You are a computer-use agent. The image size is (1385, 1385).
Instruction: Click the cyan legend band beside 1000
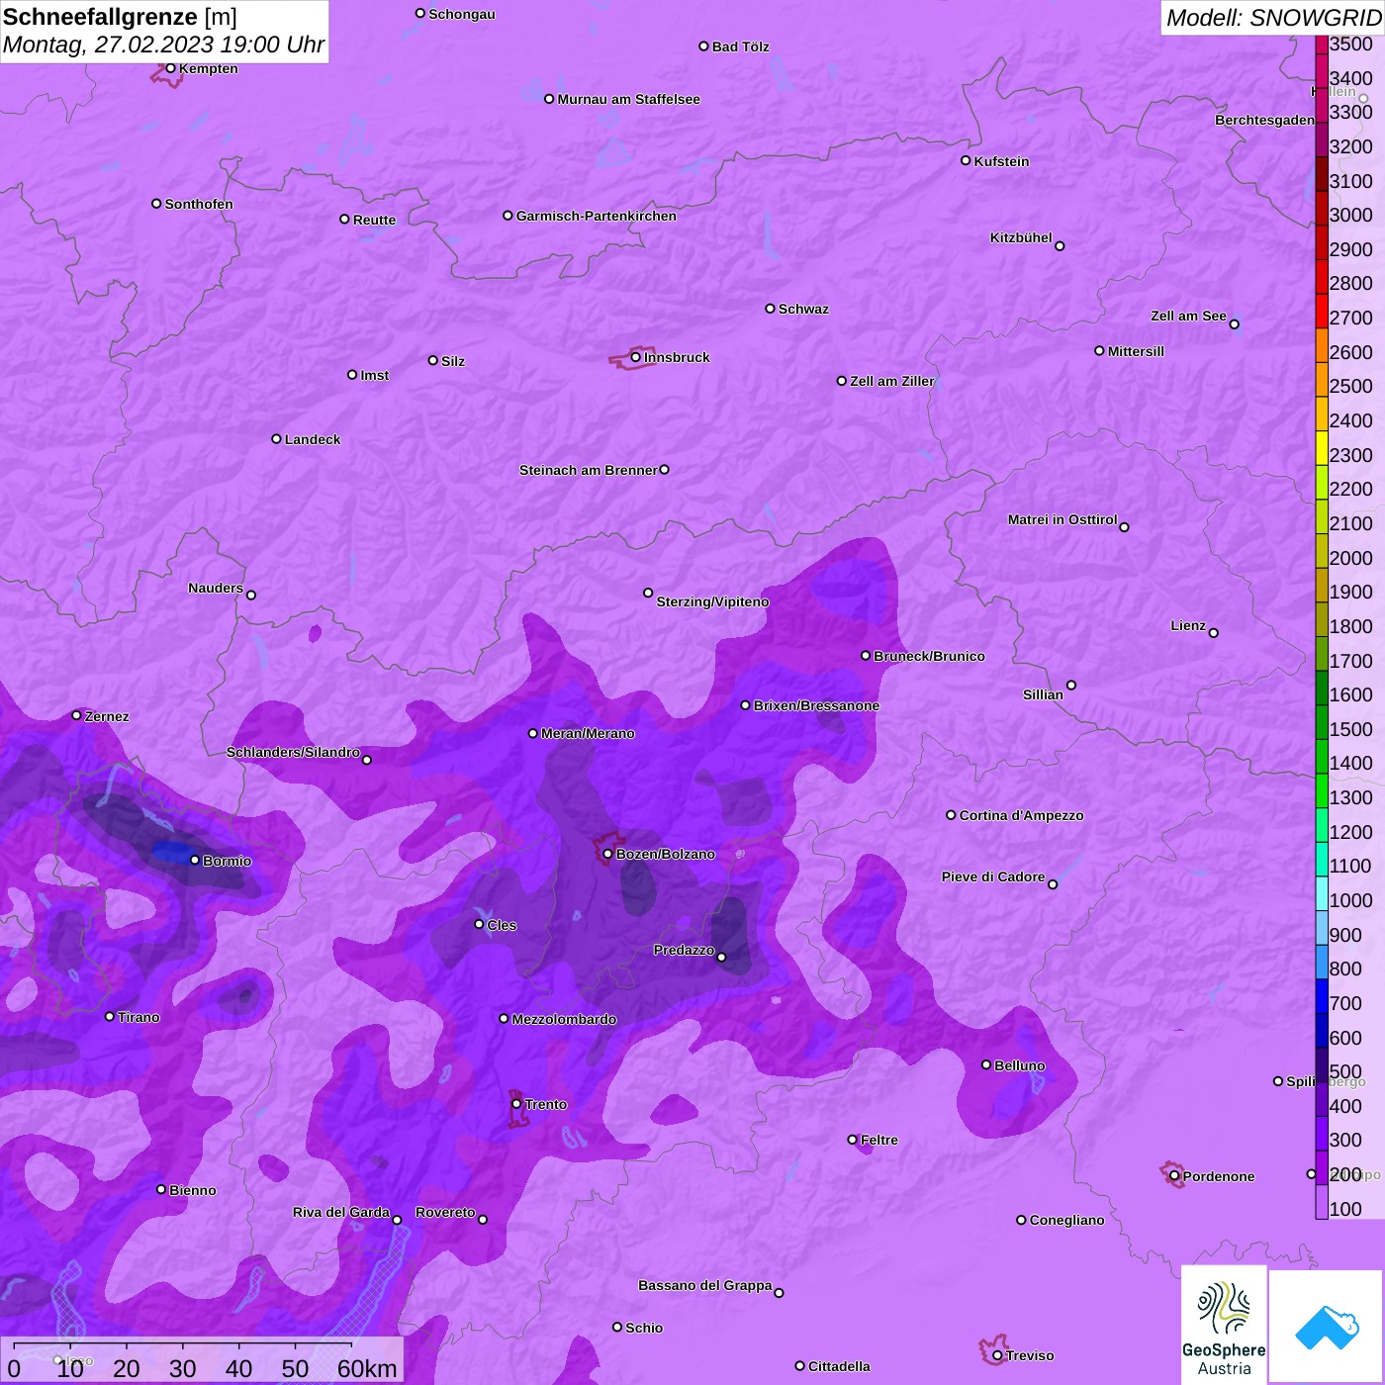pyautogui.click(x=1322, y=893)
